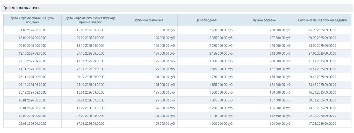The height and width of the screenshot is (133, 354).
Task: Select the sale price 2 000 000.00 руб.
Action: [x=221, y=61]
